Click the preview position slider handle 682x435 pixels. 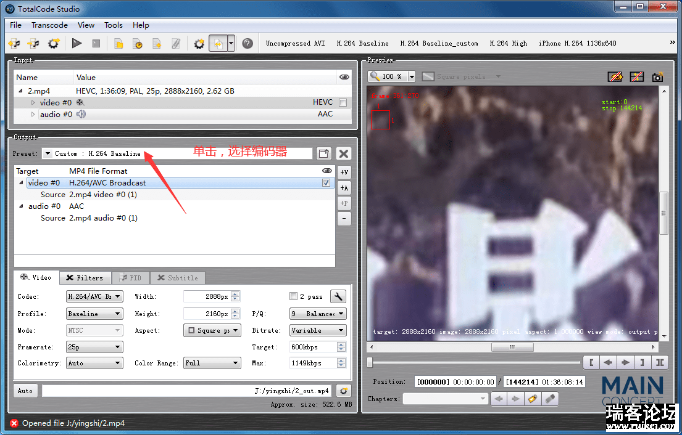370,362
